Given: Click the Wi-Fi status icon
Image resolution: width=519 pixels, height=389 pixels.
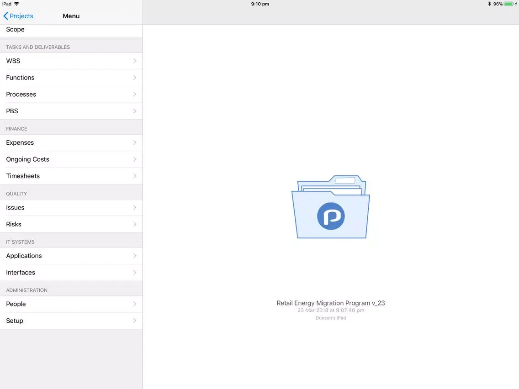Looking at the screenshot, I should [x=16, y=4].
